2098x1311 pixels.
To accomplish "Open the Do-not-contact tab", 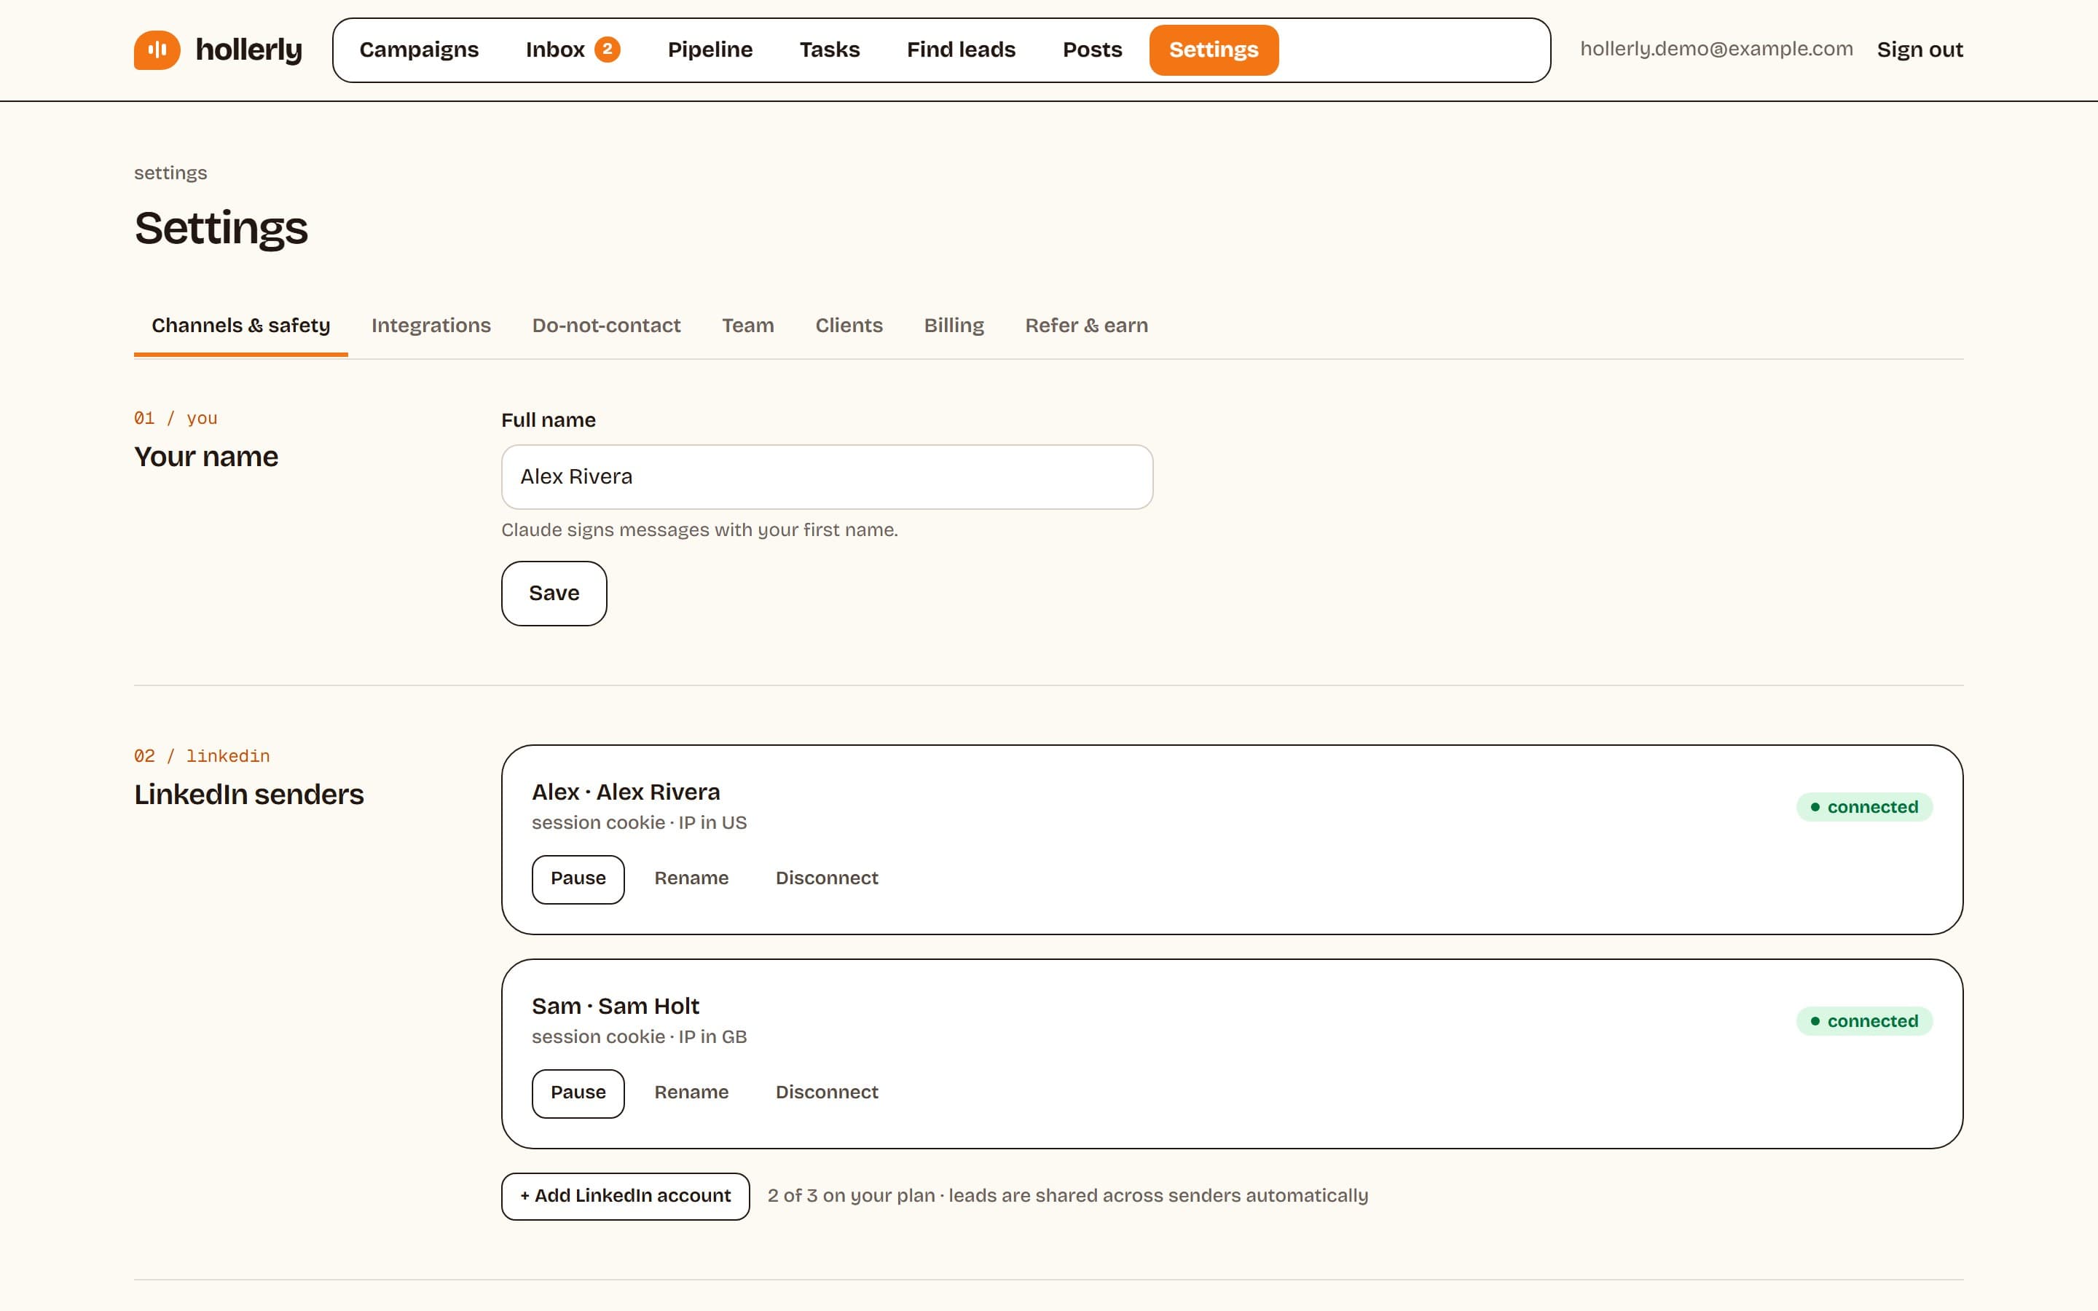I will [606, 325].
